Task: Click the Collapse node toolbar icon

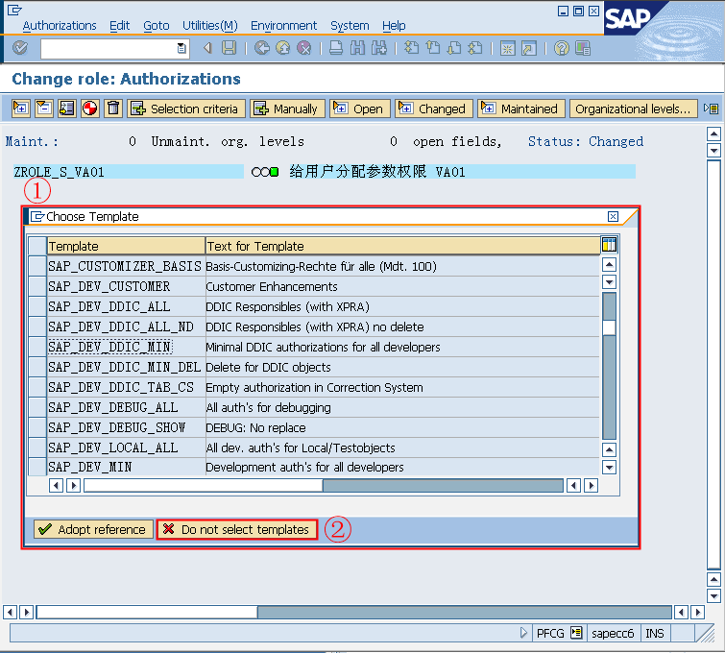Action: coord(44,109)
